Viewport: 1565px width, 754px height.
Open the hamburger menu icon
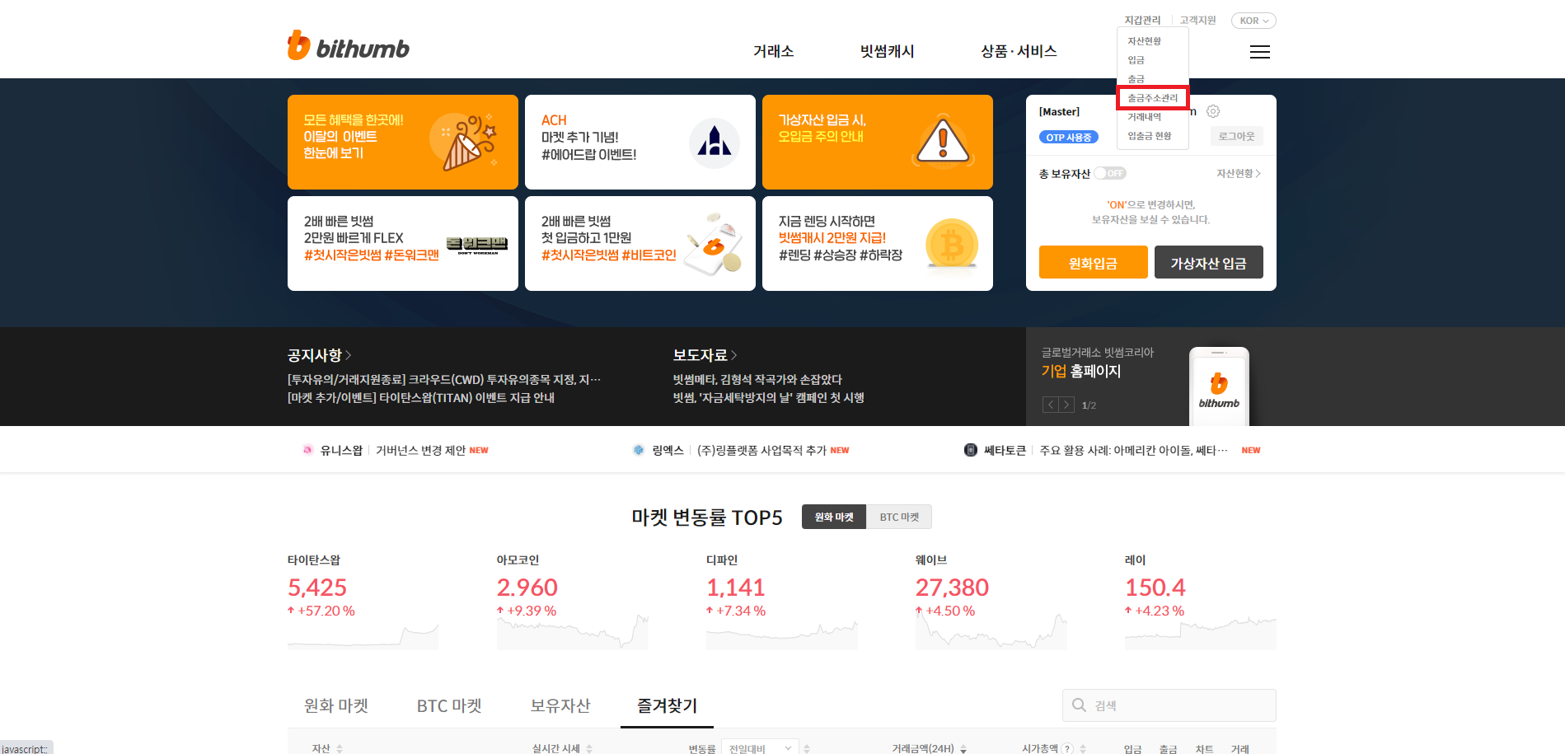point(1259,52)
